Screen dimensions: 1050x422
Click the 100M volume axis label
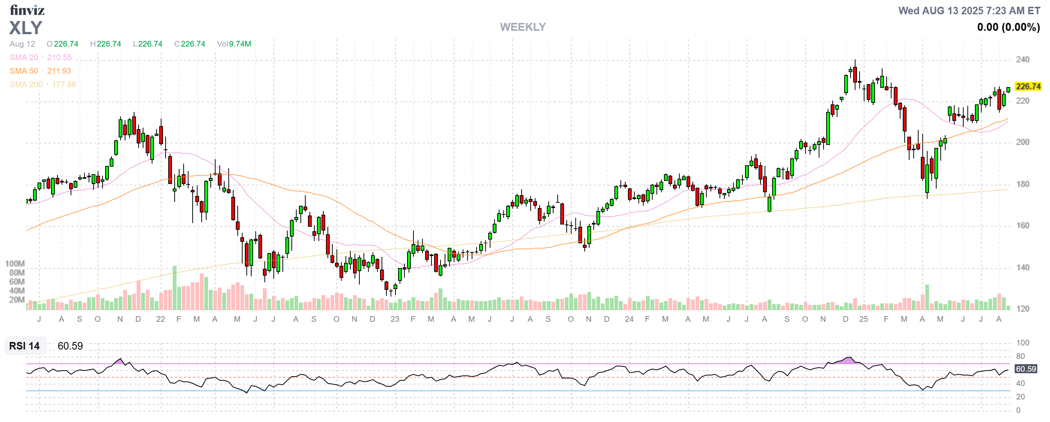point(15,264)
